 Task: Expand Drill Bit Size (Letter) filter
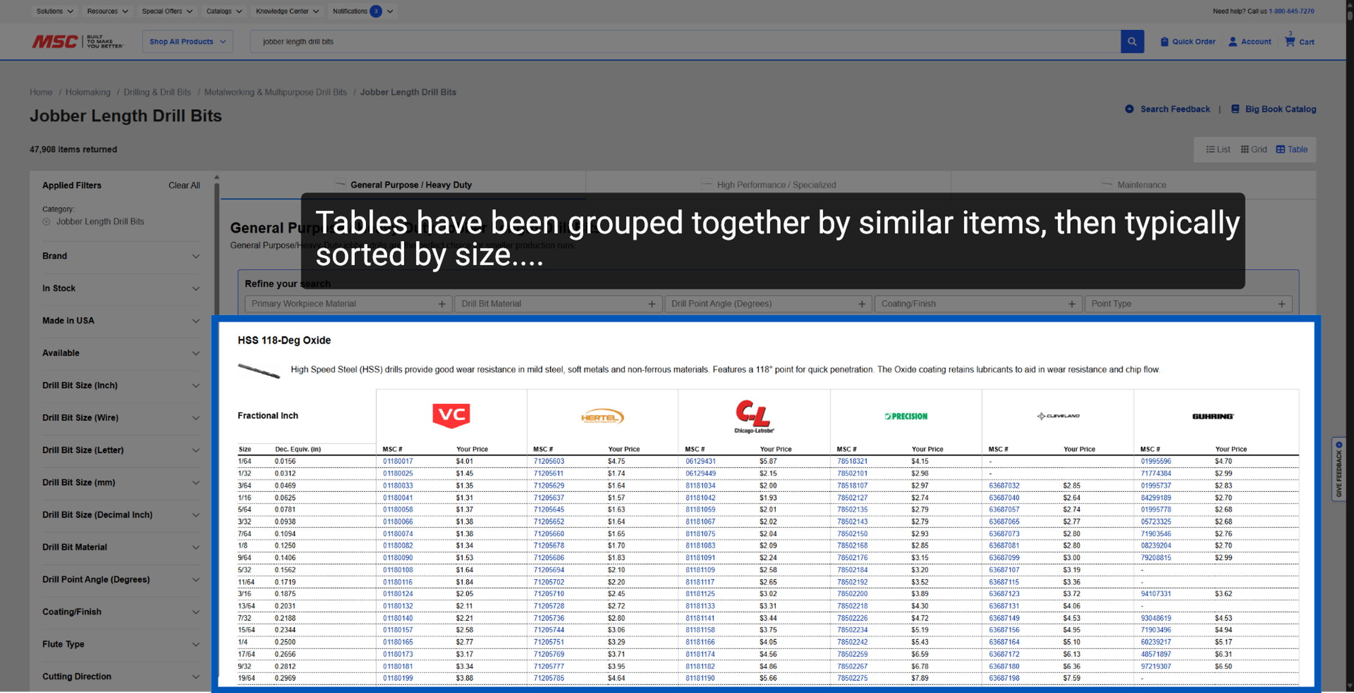pyautogui.click(x=121, y=450)
